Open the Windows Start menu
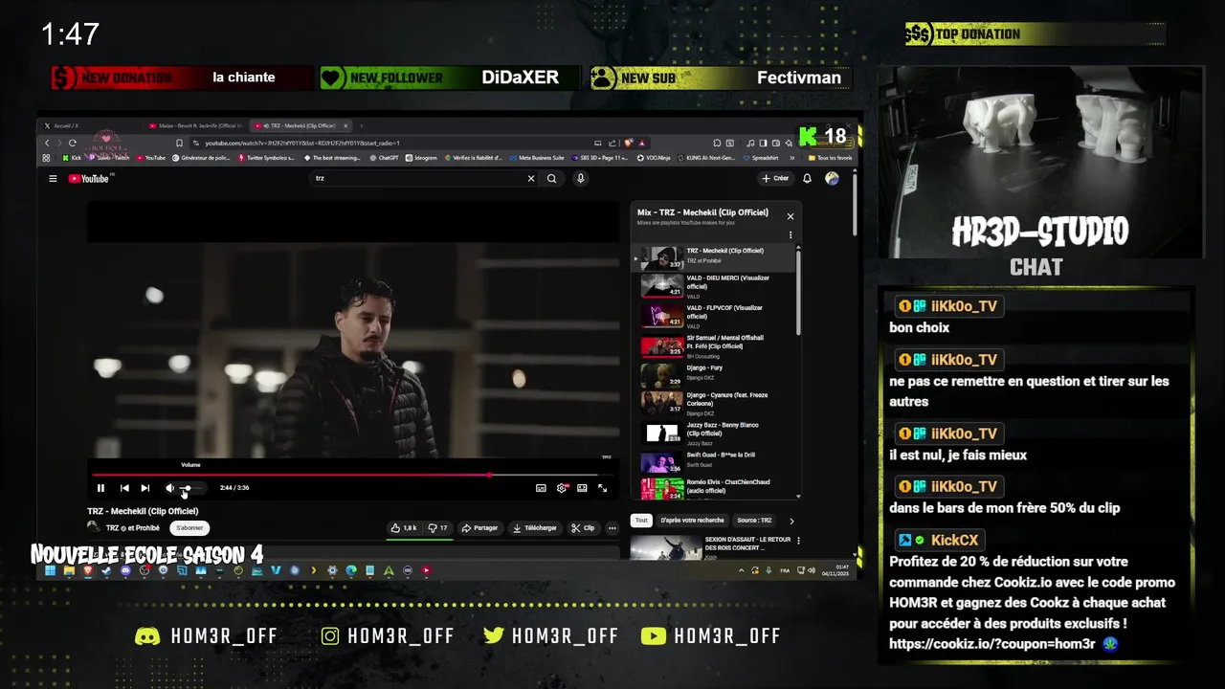This screenshot has height=689, width=1225. pyautogui.click(x=50, y=571)
